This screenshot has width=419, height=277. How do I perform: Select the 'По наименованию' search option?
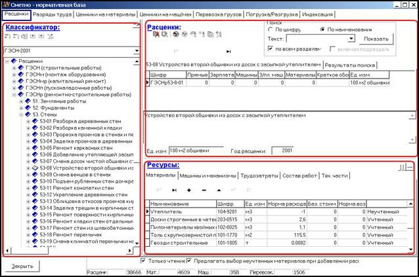(322, 29)
